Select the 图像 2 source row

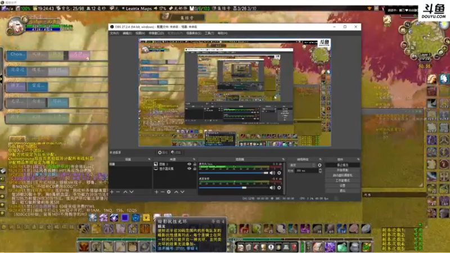(175, 164)
